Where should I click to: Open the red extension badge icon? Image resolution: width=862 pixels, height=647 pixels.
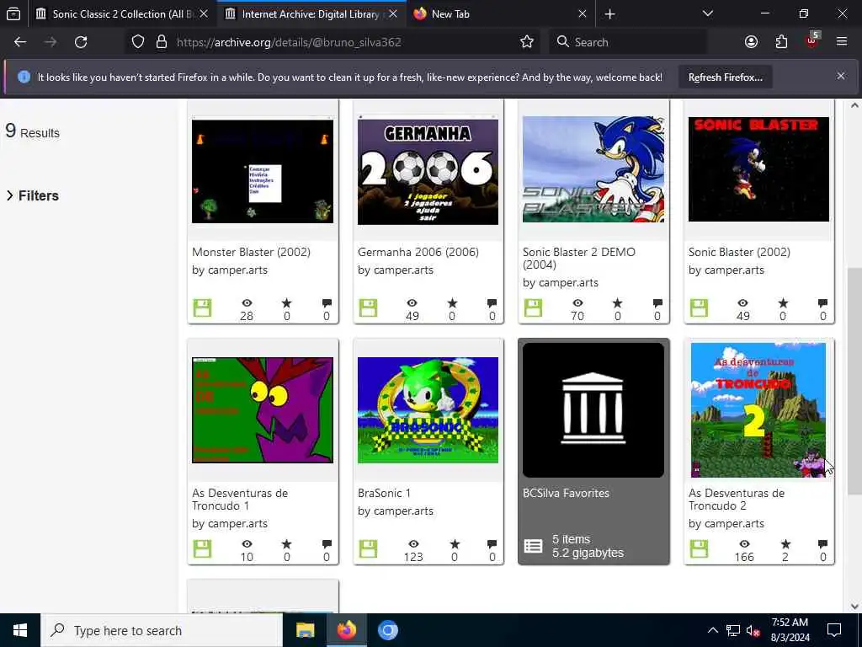812,40
